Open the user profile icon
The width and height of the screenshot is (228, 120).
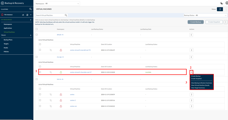(227, 3)
